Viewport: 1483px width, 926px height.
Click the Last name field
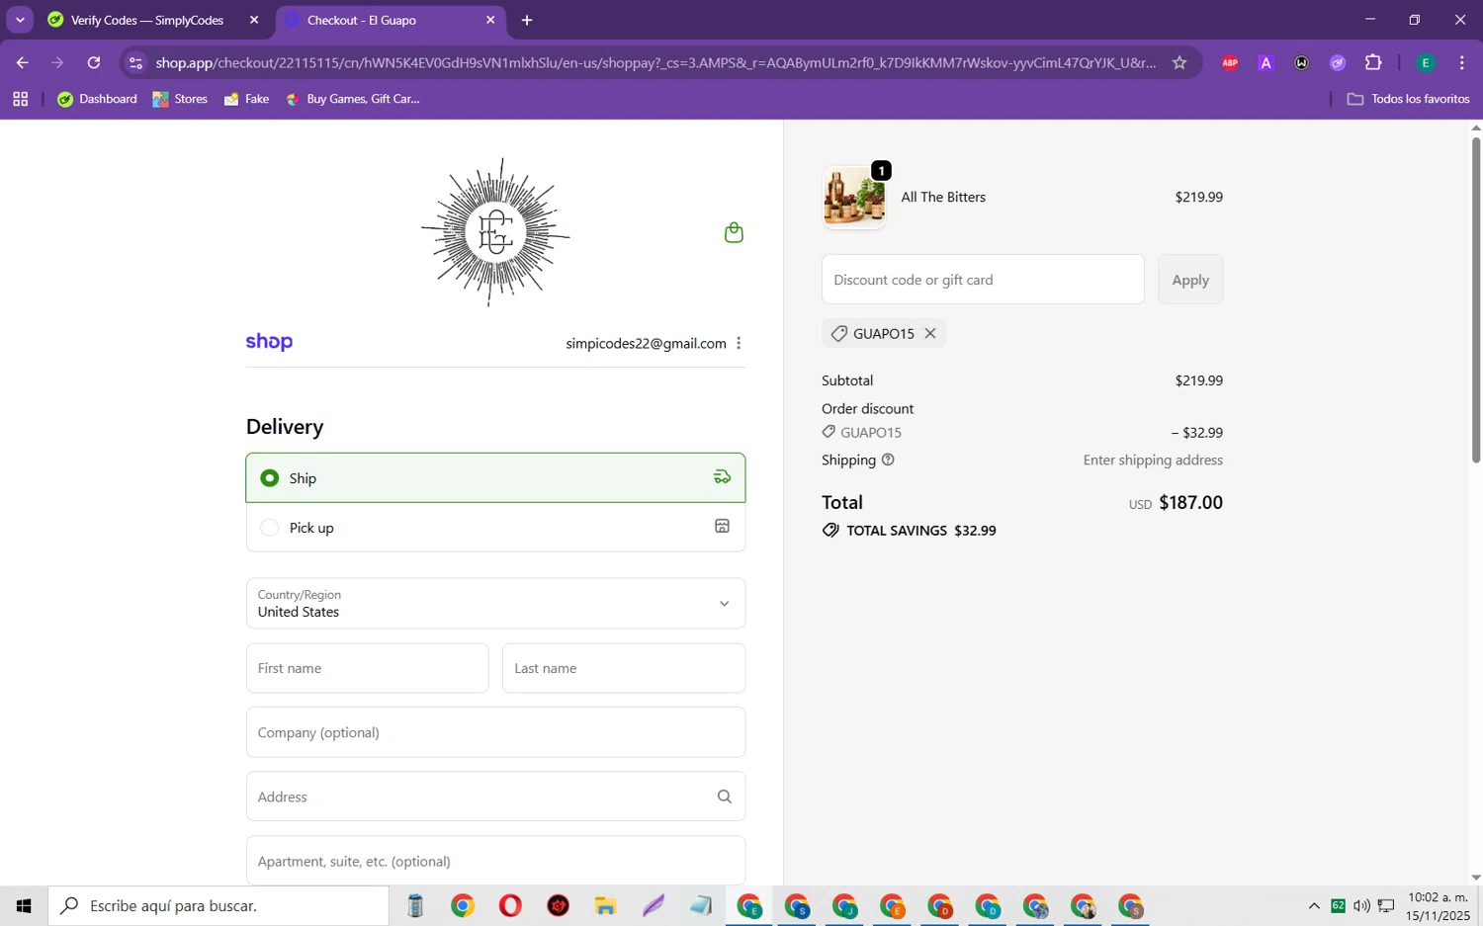(624, 668)
